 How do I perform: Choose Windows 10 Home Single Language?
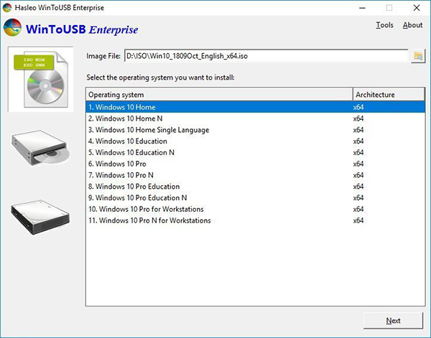tap(149, 130)
